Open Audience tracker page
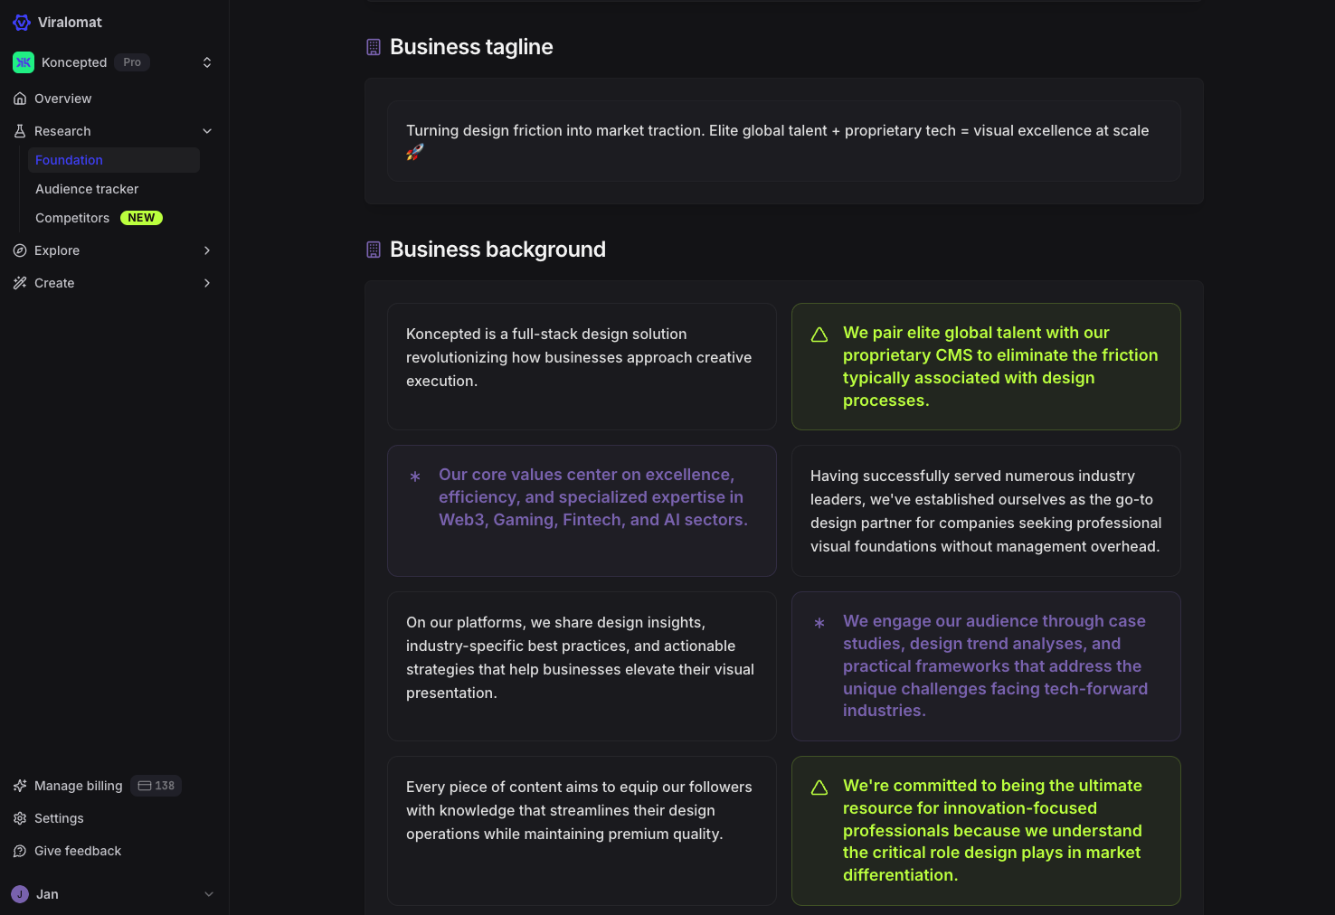Viewport: 1335px width, 915px height. click(87, 189)
